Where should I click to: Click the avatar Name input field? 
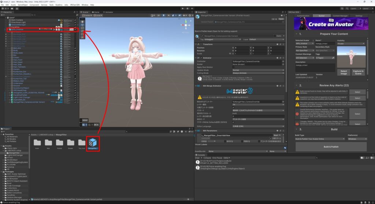325,43
